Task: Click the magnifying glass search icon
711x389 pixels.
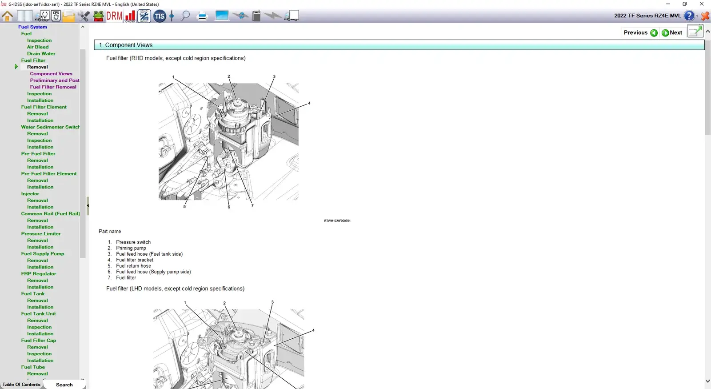Action: click(185, 16)
